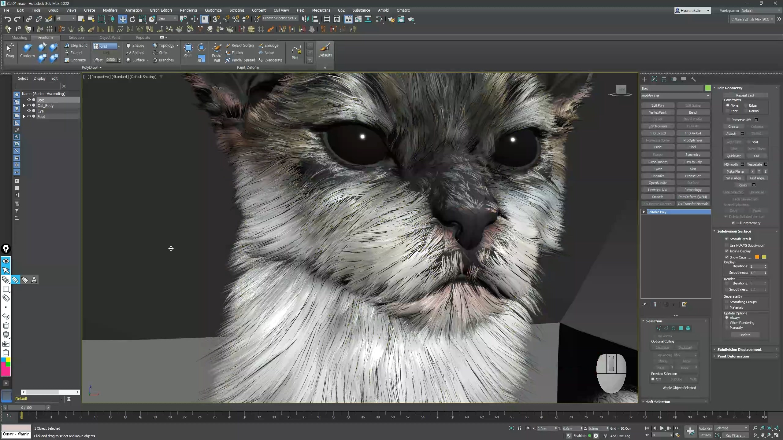This screenshot has height=440, width=783.
Task: Select the Edge constraint radio button
Action: click(x=746, y=105)
